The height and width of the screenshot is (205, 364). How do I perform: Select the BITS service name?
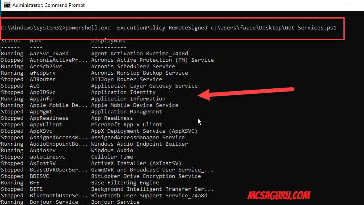(36, 189)
